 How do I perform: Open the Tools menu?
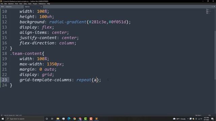(x=30, y=4)
